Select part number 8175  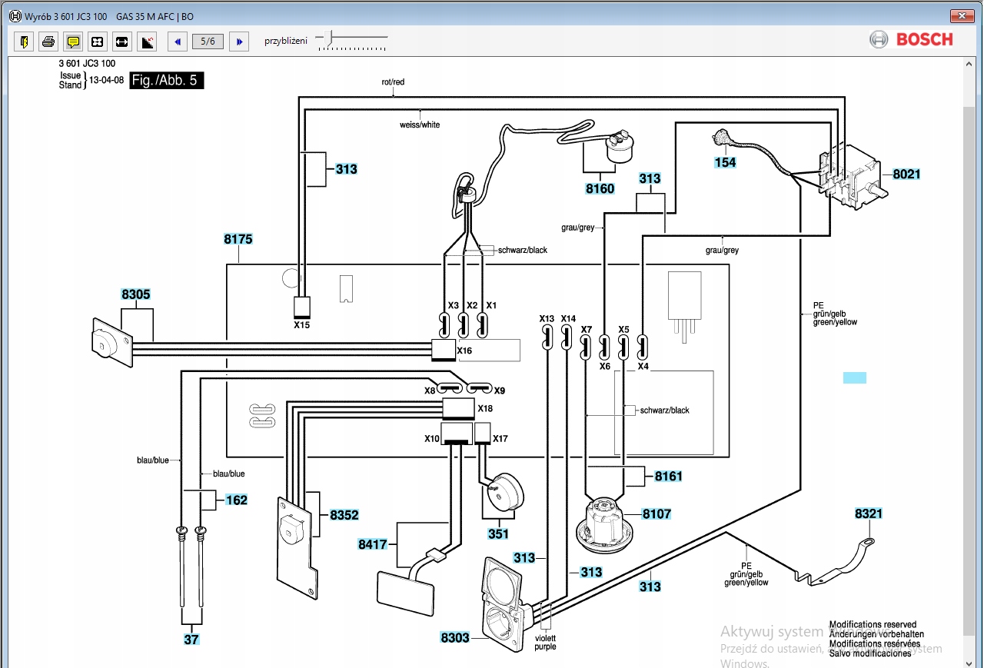click(238, 239)
